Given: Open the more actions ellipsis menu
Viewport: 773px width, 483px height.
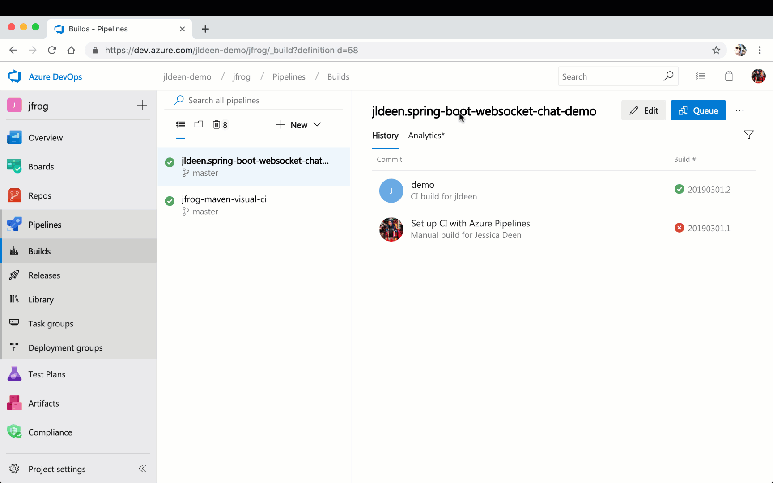Looking at the screenshot, I should coord(740,110).
